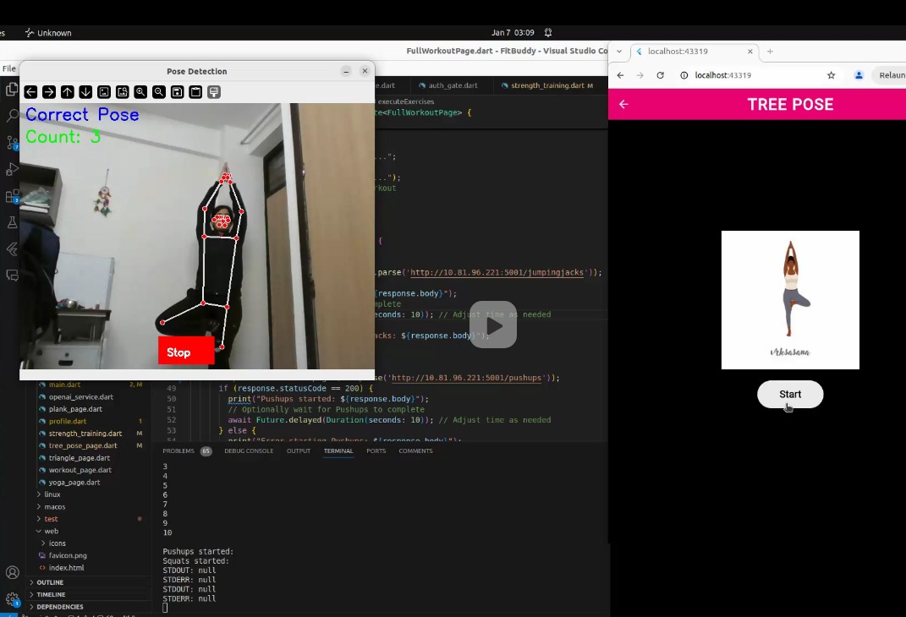Open main.dart in the file explorer

click(64, 385)
